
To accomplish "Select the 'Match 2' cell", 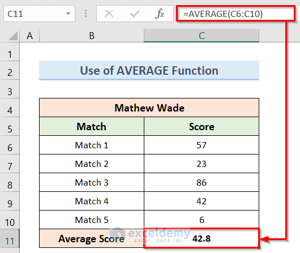I will pos(92,164).
